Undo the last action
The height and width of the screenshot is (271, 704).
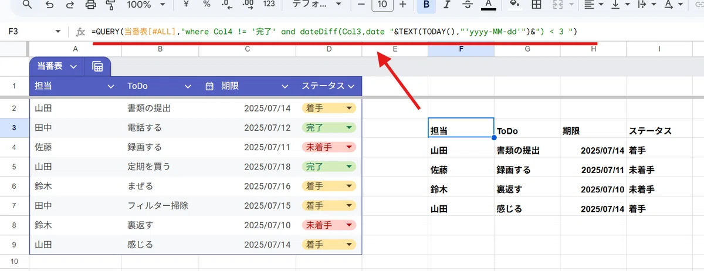pyautogui.click(x=49, y=5)
